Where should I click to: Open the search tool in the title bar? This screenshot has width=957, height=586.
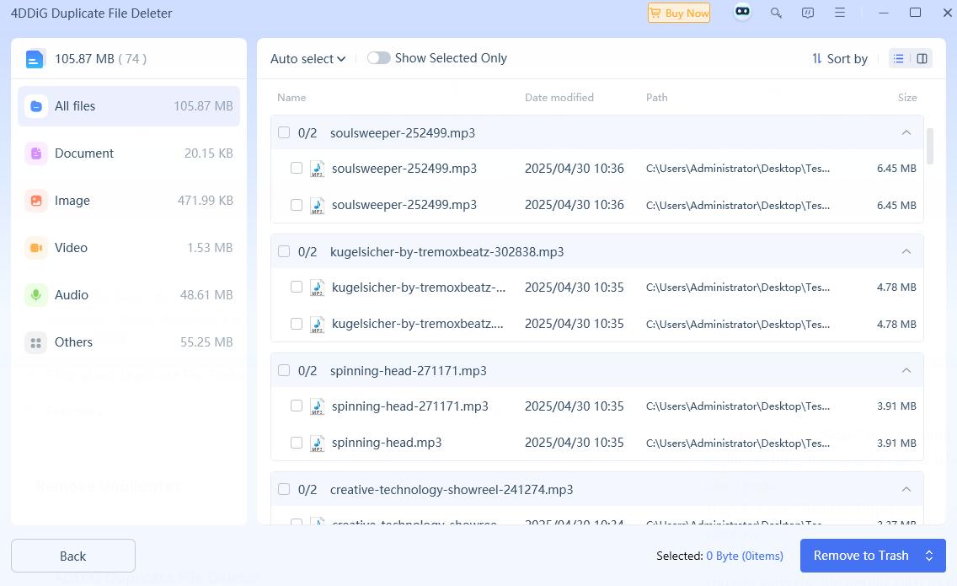click(x=775, y=13)
